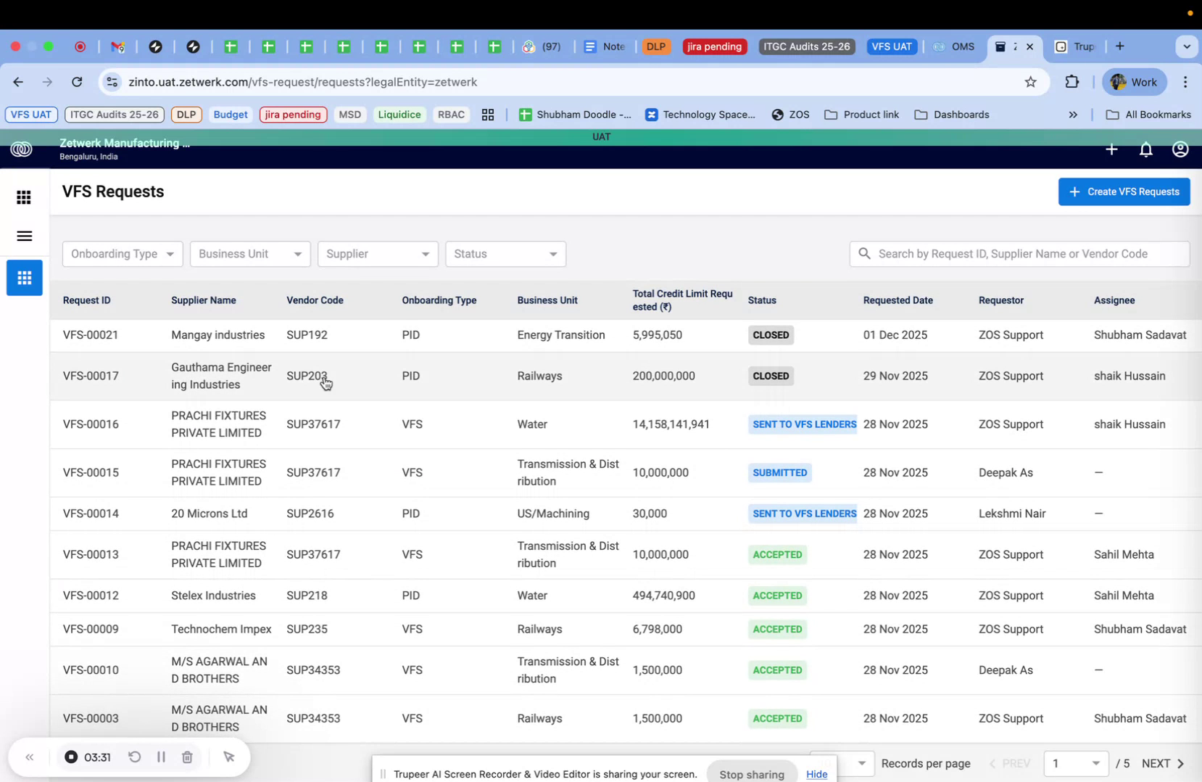1202x782 pixels.
Task: Pause the Trupeer screen recording
Action: click(x=161, y=757)
